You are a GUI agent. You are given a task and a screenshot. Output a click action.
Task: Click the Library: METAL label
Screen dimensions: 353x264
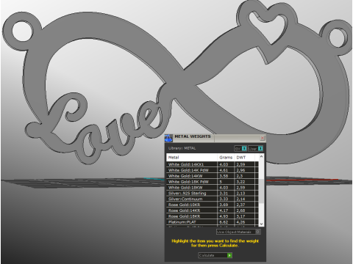182,148
